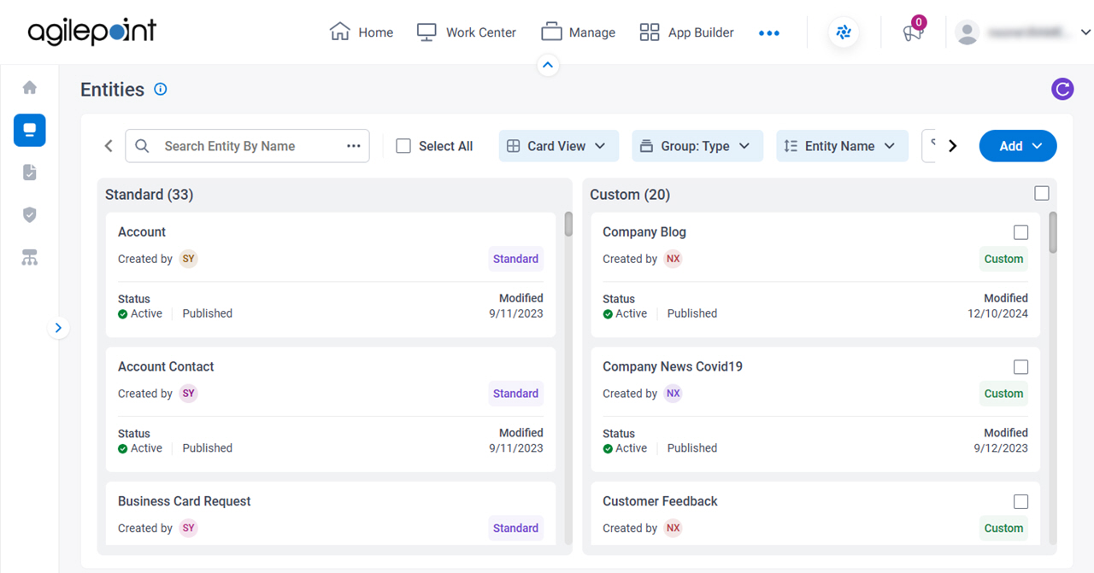
Task: Click the 9/12/2023 modified date
Action: [x=1001, y=447]
